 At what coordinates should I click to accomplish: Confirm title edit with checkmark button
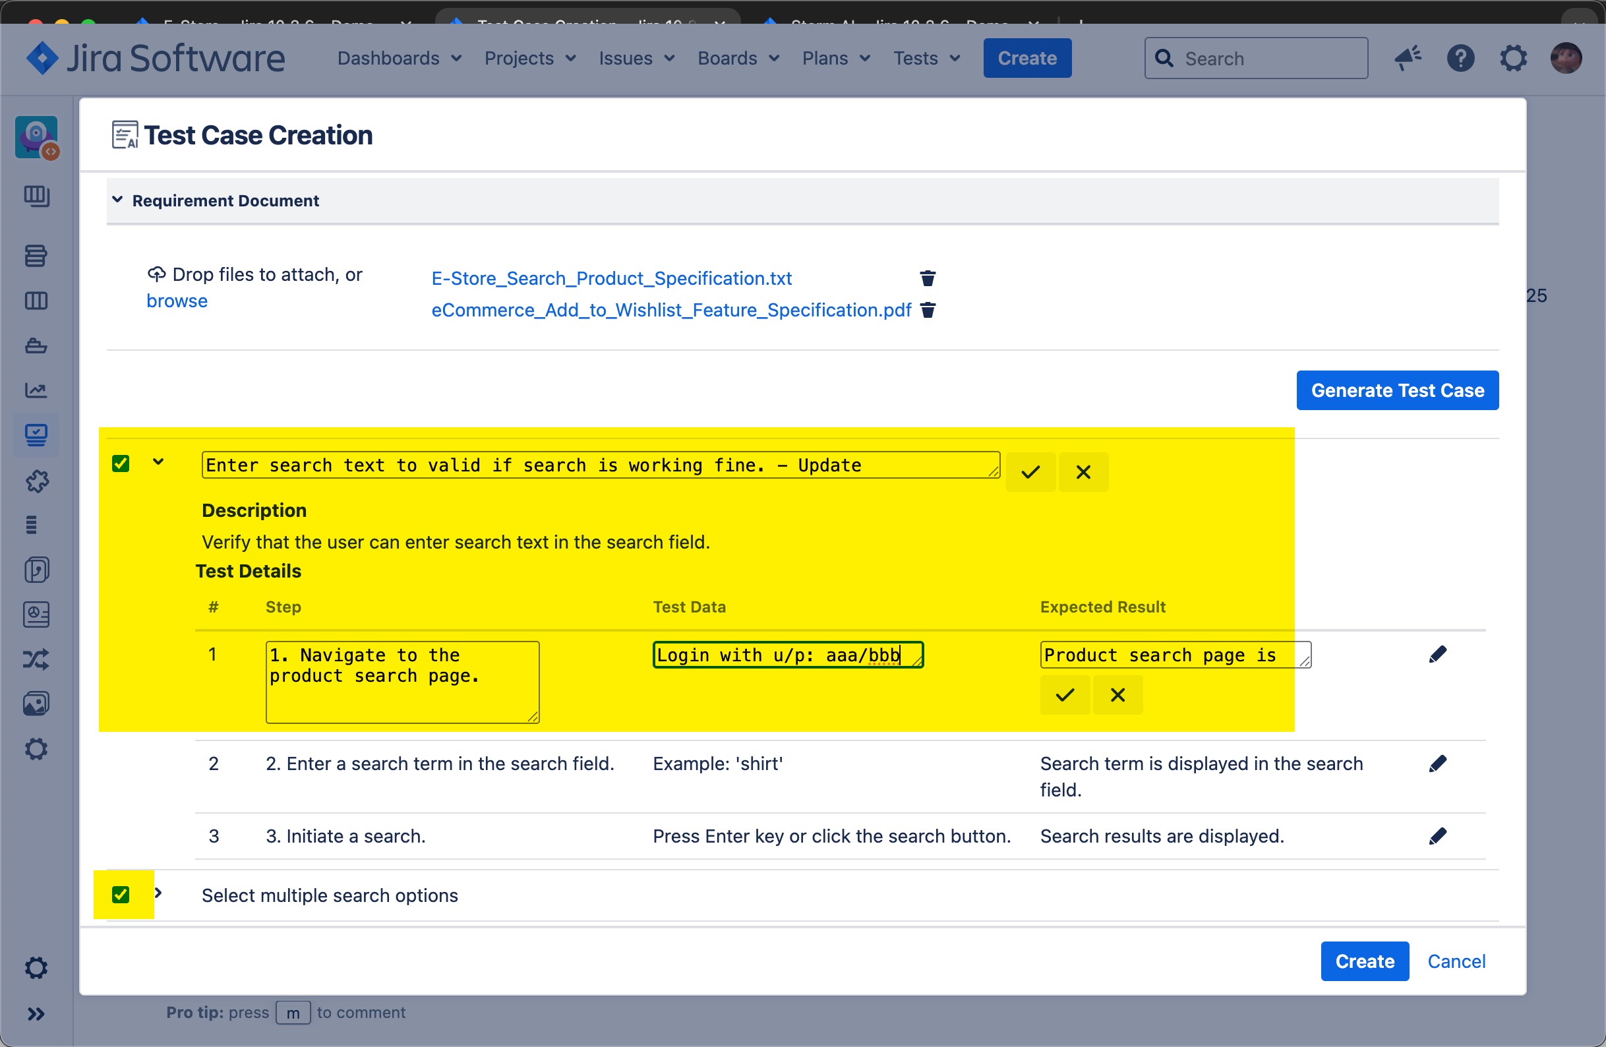pos(1030,472)
